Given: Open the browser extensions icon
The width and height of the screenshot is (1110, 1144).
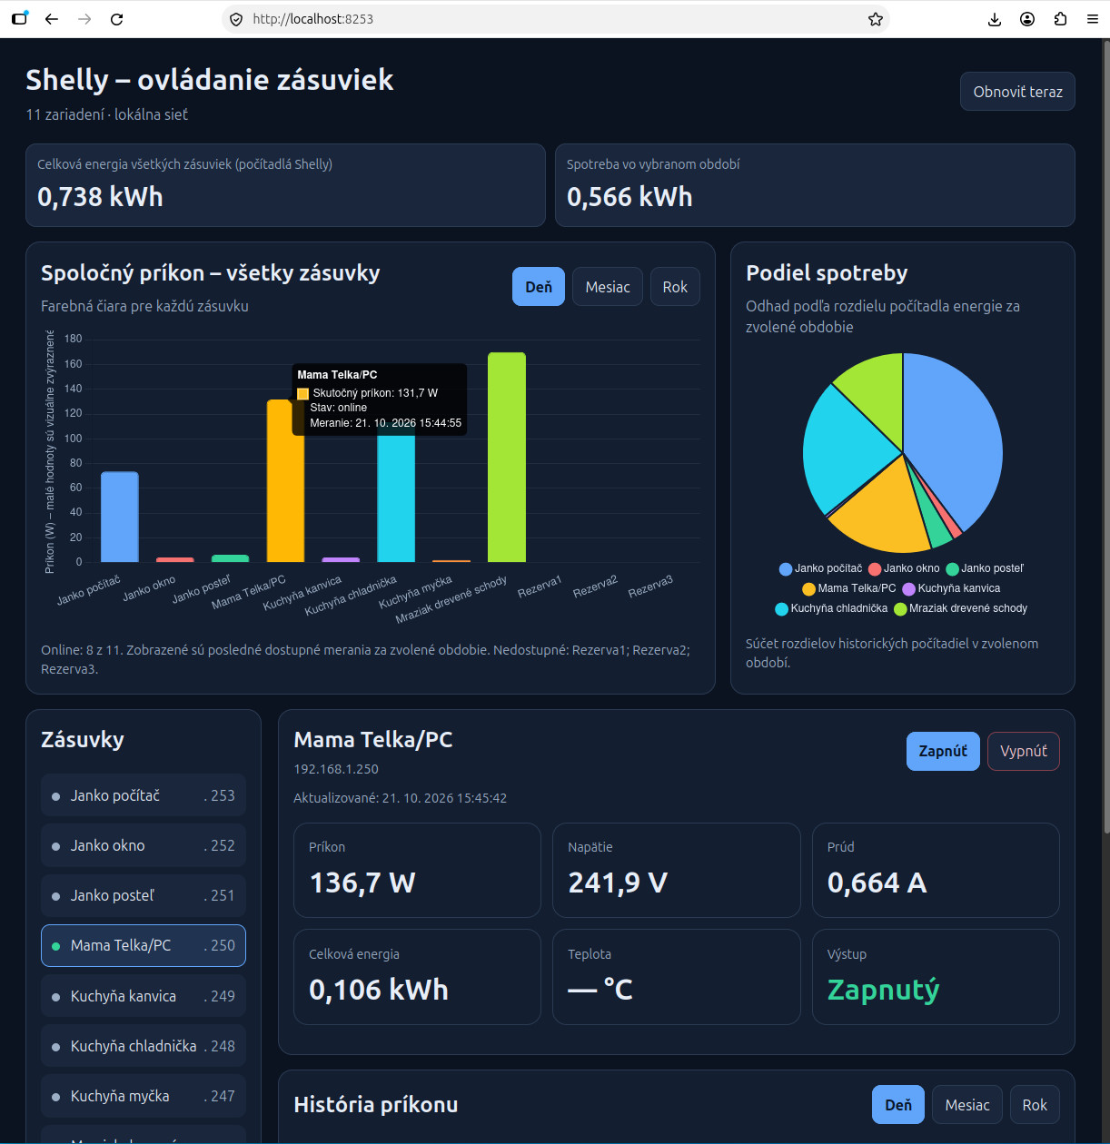Looking at the screenshot, I should pos(1060,19).
